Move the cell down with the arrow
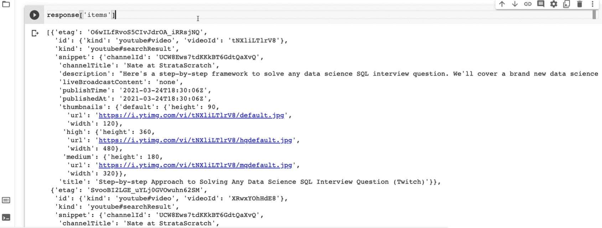 (x=515, y=4)
